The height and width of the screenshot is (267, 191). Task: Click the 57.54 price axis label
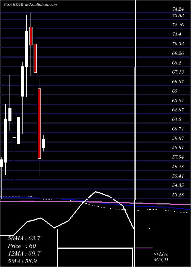178,157
